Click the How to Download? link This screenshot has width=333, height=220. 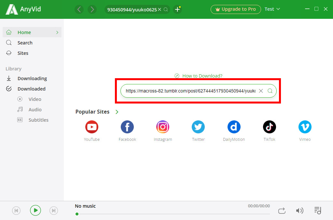pyautogui.click(x=198, y=76)
